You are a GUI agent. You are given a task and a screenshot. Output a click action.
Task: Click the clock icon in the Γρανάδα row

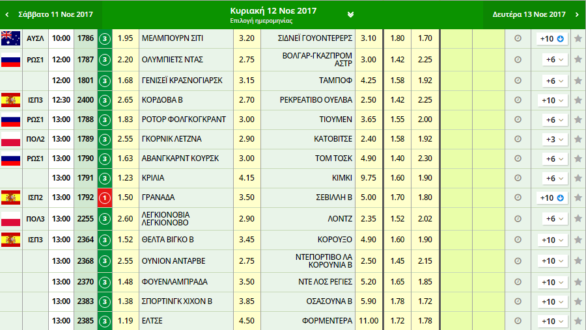[518, 197]
